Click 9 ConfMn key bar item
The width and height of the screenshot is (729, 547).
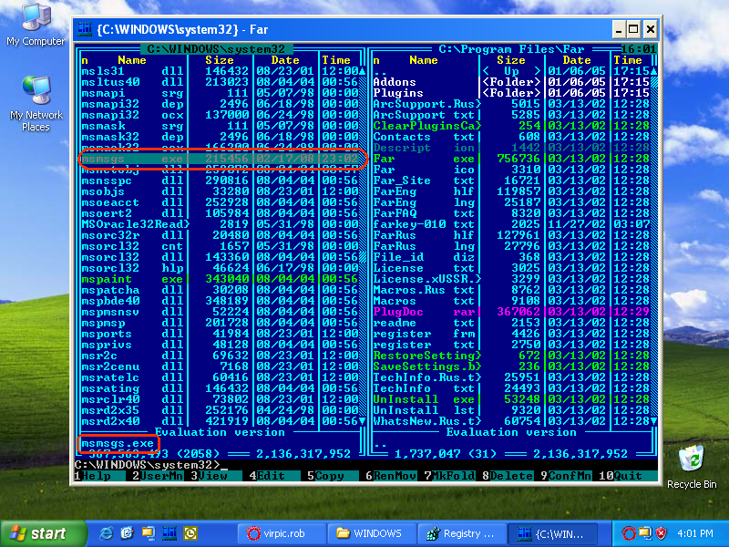[x=566, y=476]
